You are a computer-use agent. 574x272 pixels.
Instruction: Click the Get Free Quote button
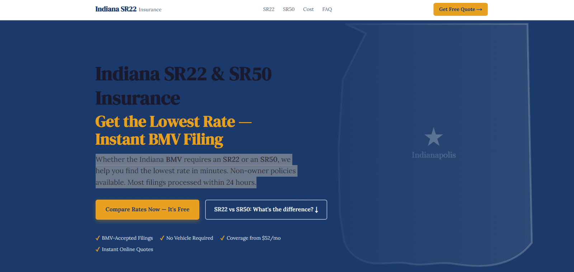coord(461,9)
